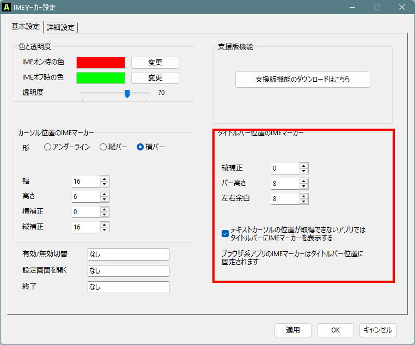Increase titlebar 縦補正 value of 0
Screen dimensions: 415x345
tap(303, 166)
